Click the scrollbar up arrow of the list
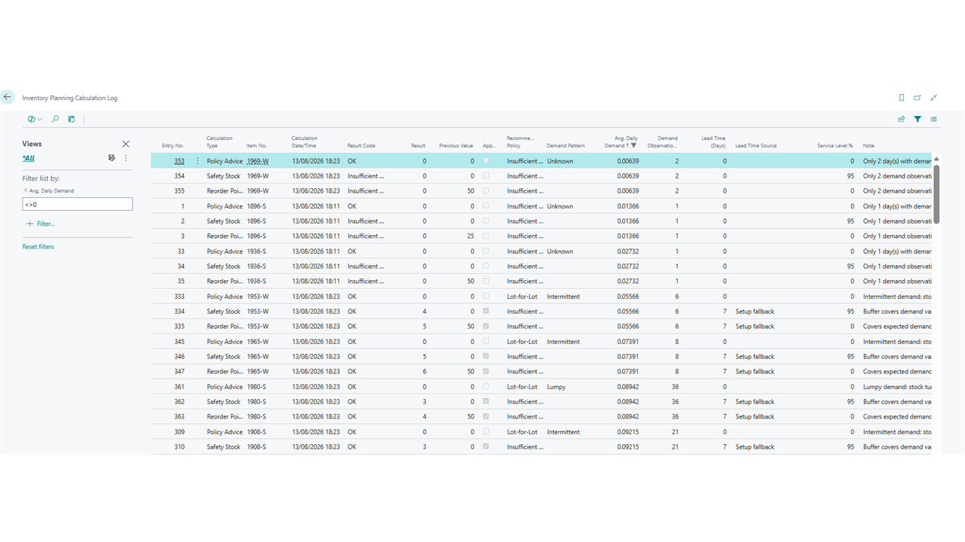The image size is (965, 542). 937,159
